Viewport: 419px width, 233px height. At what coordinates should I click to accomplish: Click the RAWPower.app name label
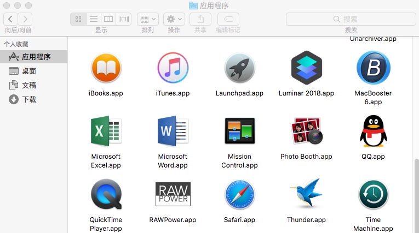173,220
